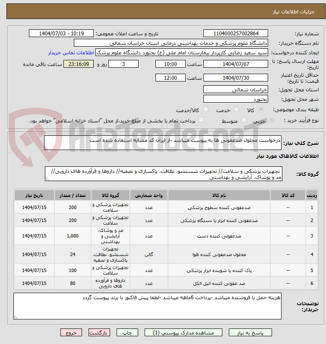326x344 pixels.
Task: Click the remaining time 23:16:09 field
Action: pos(79,64)
